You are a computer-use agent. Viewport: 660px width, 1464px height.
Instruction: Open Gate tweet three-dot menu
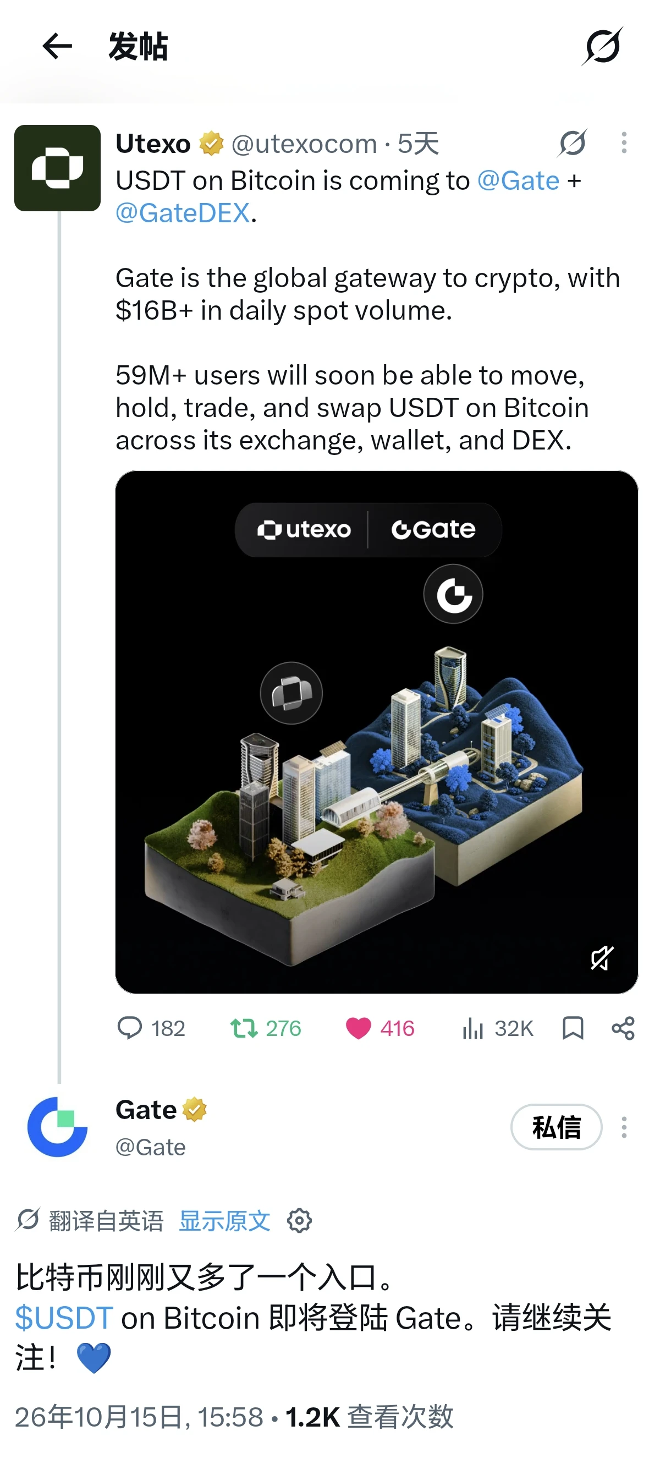click(x=624, y=1127)
